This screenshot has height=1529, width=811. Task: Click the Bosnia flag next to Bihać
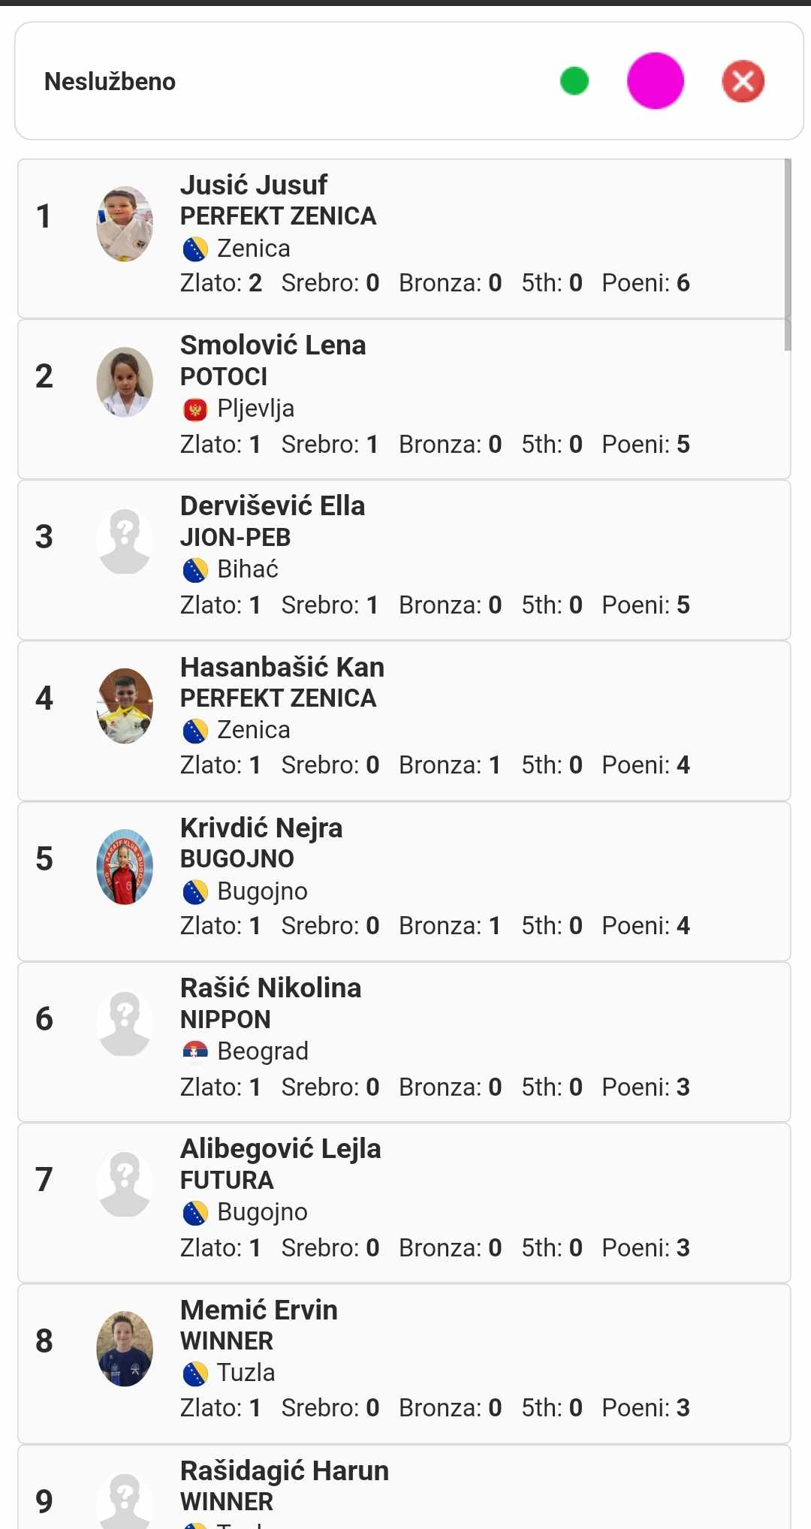[195, 571]
